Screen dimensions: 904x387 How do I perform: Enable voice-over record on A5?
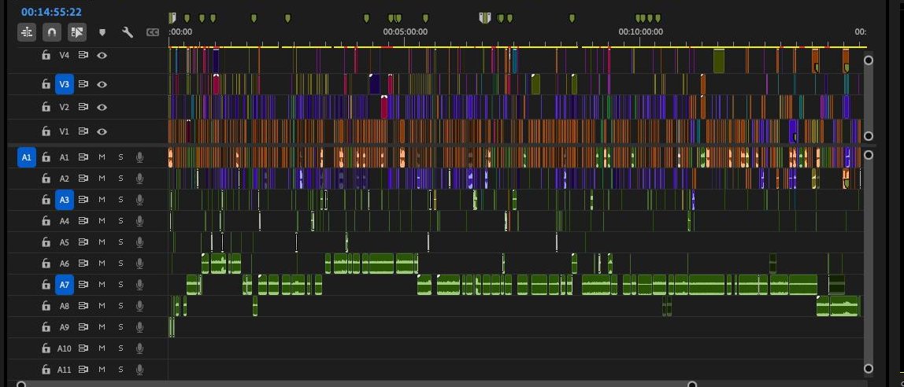pyautogui.click(x=139, y=242)
